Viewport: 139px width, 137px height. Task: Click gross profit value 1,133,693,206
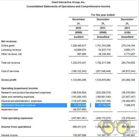pos(78,80)
